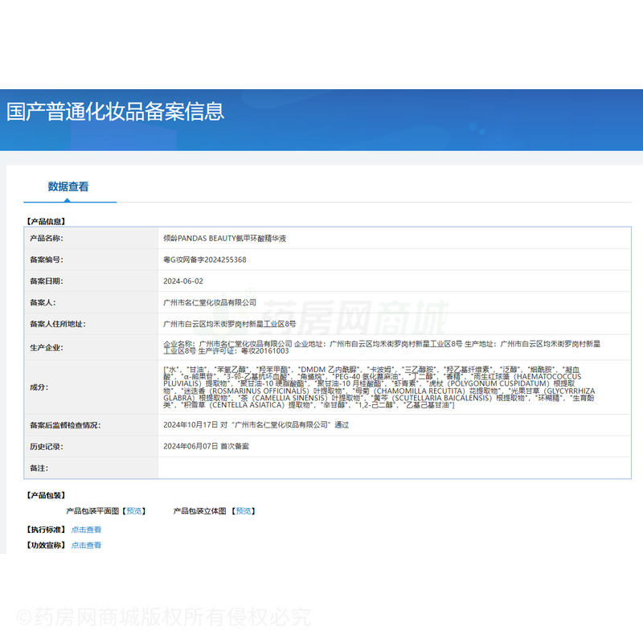
Task: Click the 备案人 company name value
Action: coord(209,302)
